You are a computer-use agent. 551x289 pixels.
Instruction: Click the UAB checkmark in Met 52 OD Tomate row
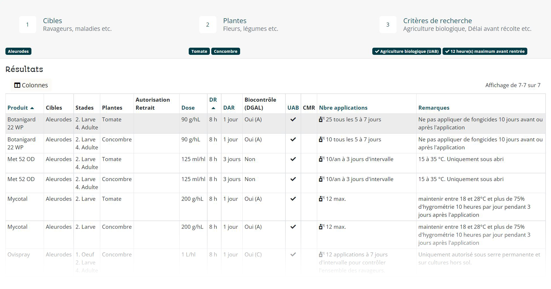[293, 159]
